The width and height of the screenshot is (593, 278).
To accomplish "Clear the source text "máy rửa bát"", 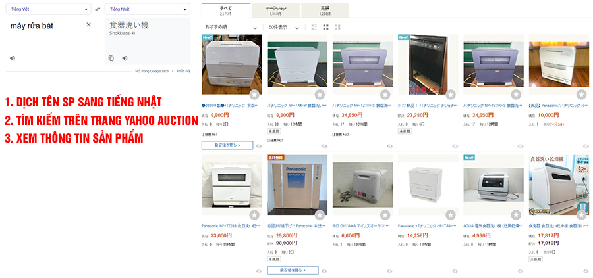I will tap(88, 24).
